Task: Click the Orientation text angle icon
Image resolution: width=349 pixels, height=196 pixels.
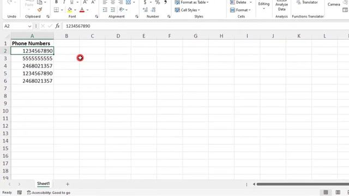Action: pos(121,10)
